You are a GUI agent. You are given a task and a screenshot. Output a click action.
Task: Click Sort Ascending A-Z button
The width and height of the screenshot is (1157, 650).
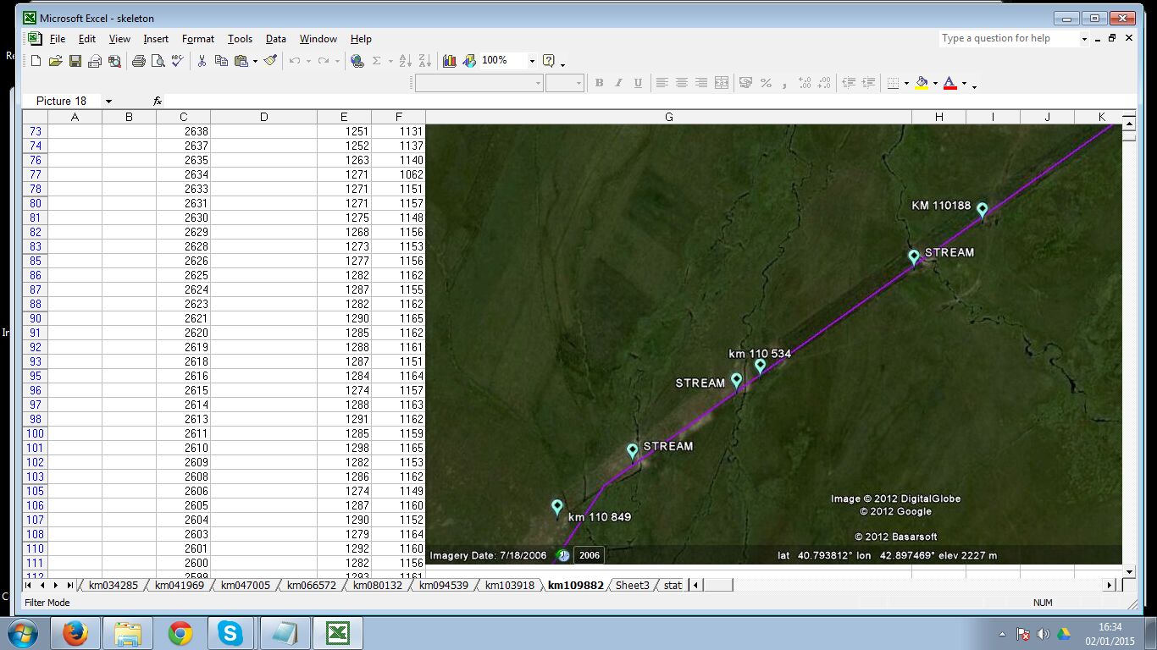click(406, 61)
